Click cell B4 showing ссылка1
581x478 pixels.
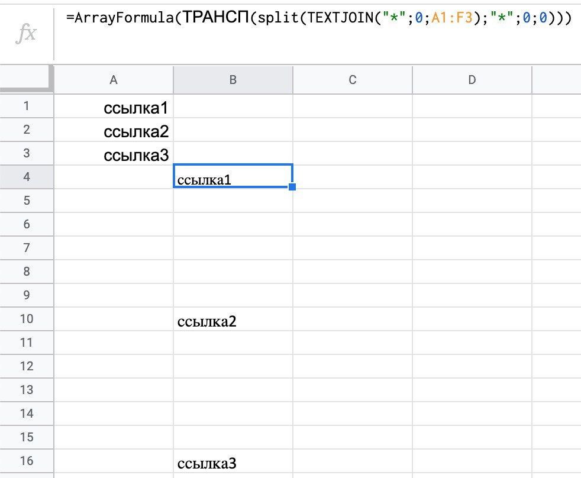pyautogui.click(x=233, y=176)
